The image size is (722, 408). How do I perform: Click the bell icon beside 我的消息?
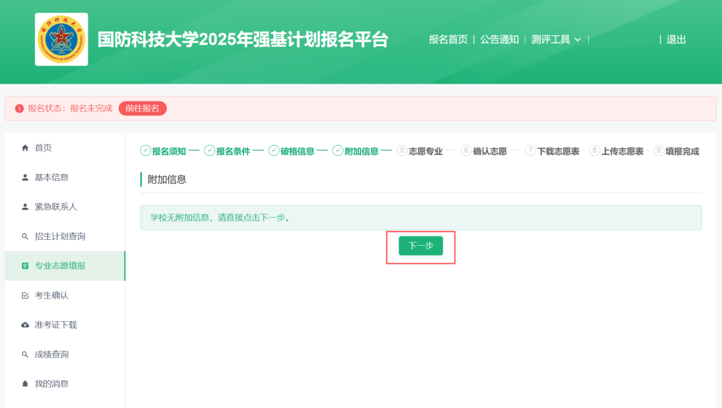[x=25, y=383]
